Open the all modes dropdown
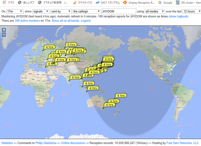Viewport: 201px width, 146px height. coord(155,11)
